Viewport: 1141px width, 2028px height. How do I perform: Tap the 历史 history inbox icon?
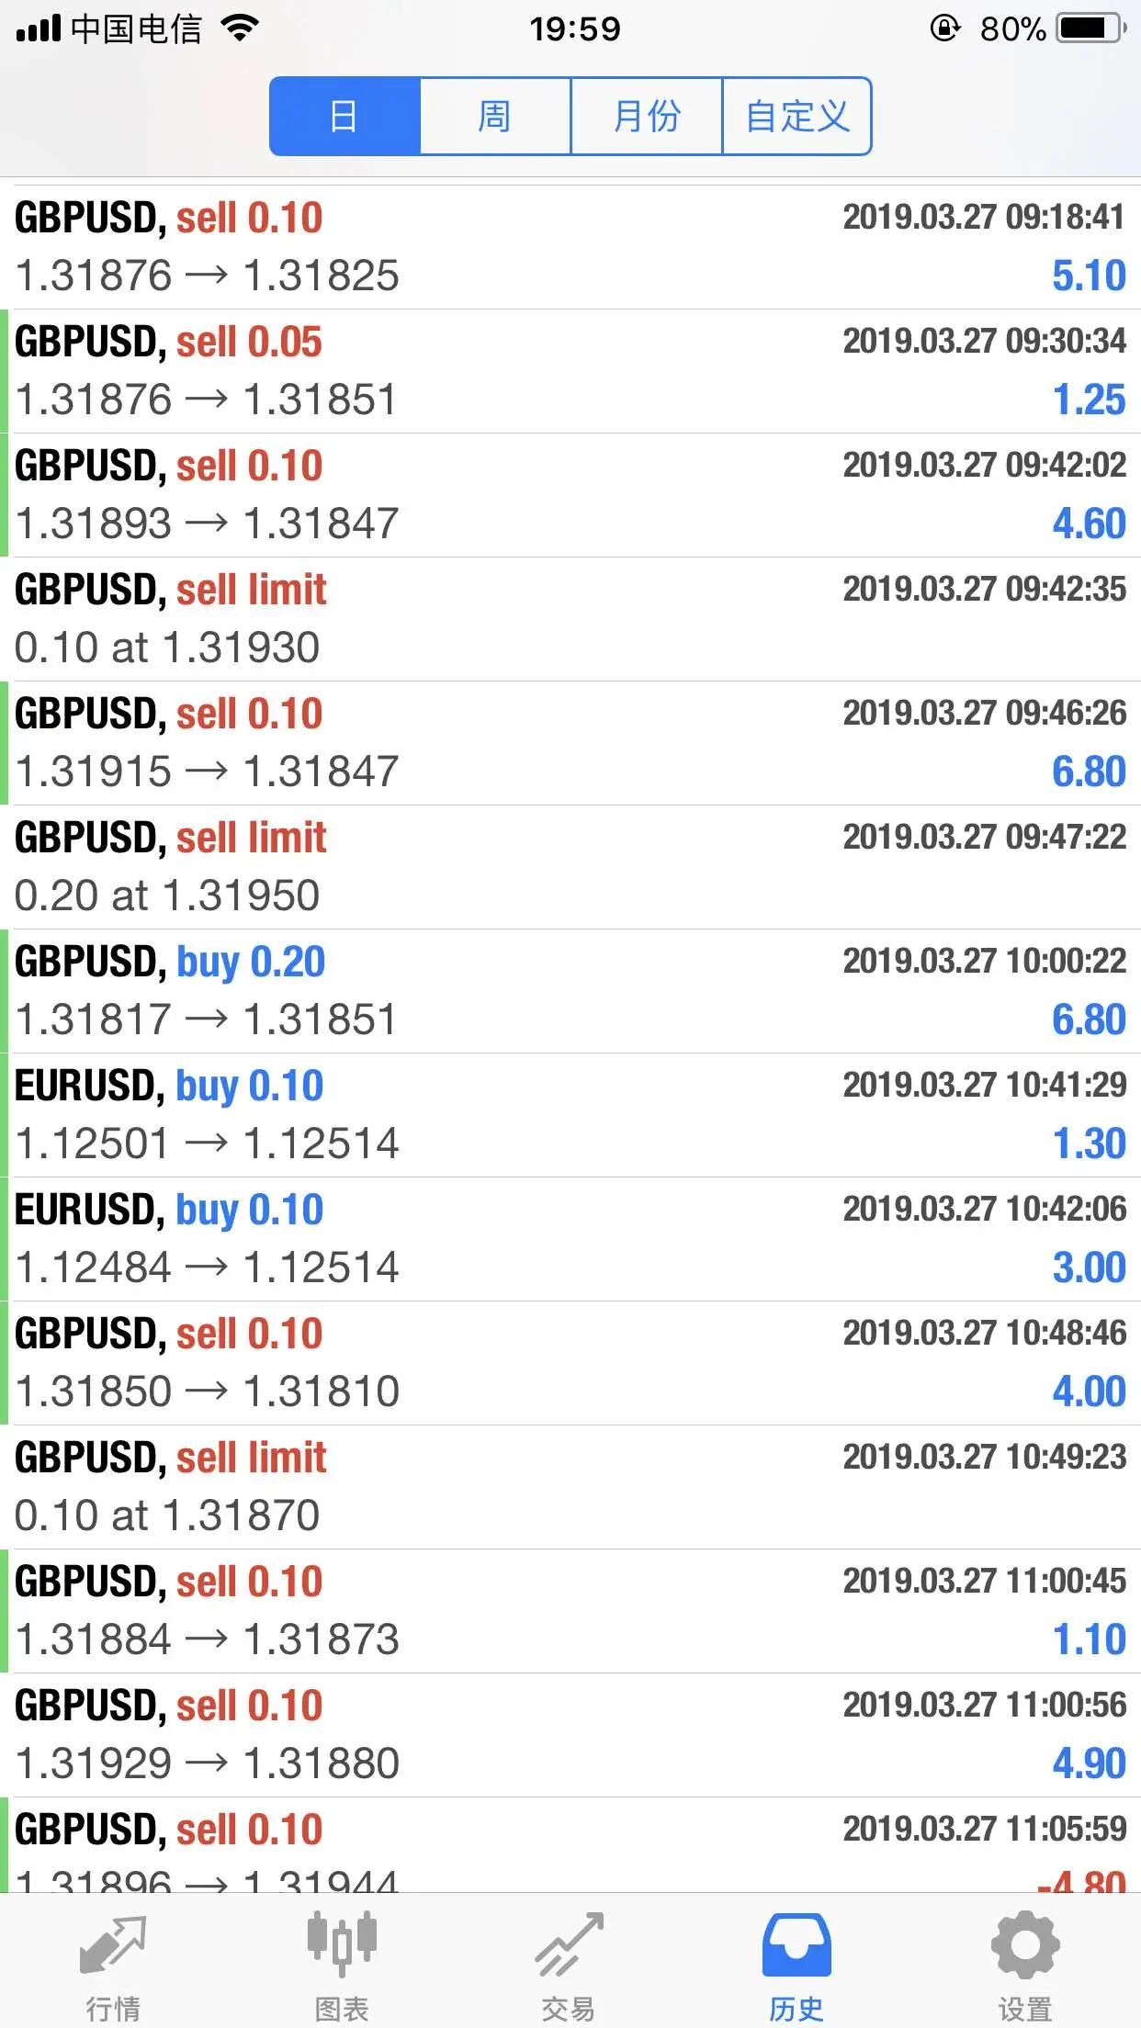point(796,1944)
